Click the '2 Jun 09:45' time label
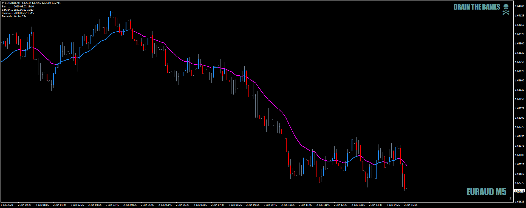 coord(270,205)
